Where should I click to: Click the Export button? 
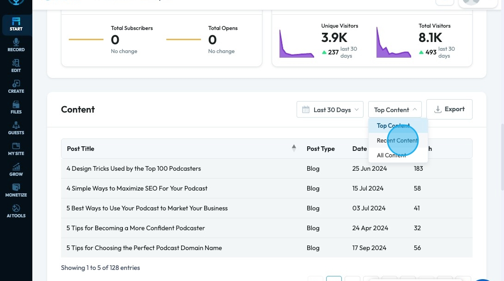449,109
